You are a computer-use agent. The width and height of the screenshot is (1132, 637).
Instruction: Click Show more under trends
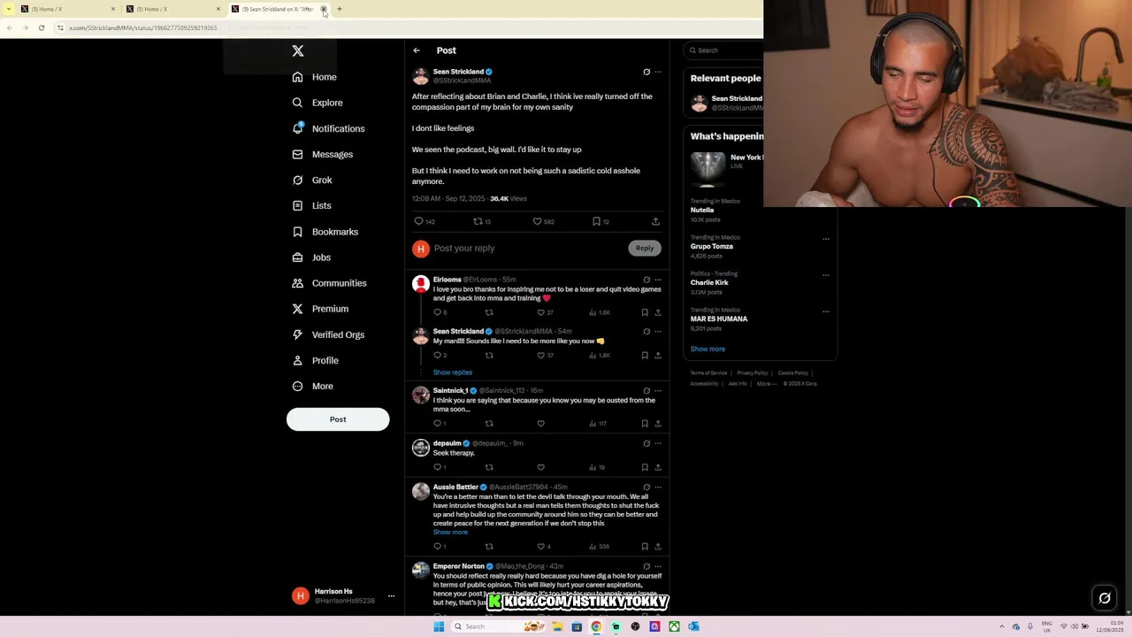coord(707,349)
